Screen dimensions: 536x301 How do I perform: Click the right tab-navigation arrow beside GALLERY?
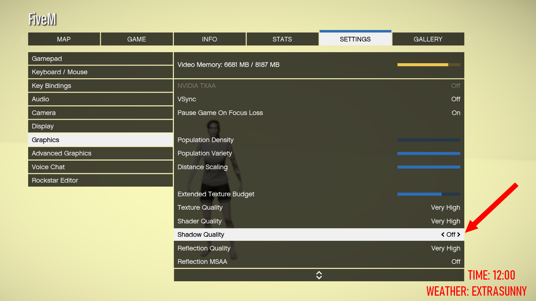469,39
